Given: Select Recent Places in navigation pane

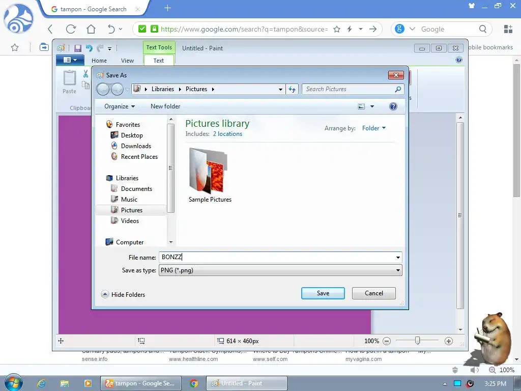Looking at the screenshot, I should coord(139,157).
